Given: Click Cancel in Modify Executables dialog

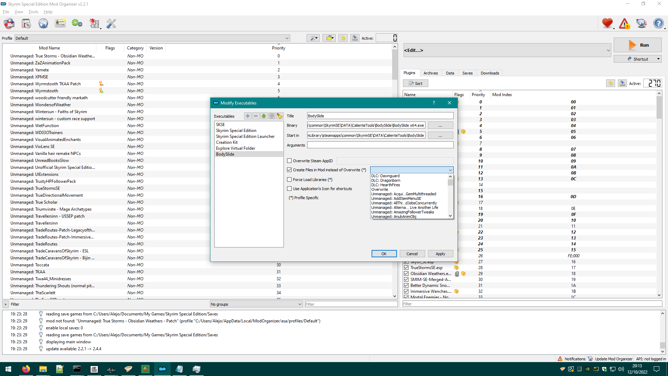Looking at the screenshot, I should click(412, 254).
